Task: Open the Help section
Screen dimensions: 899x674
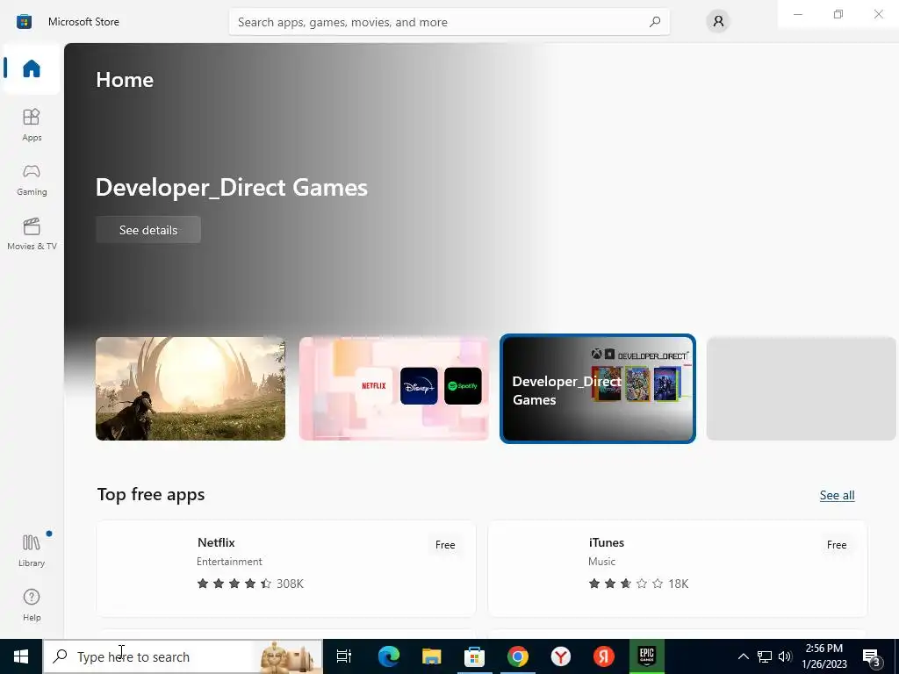Action: (32, 606)
